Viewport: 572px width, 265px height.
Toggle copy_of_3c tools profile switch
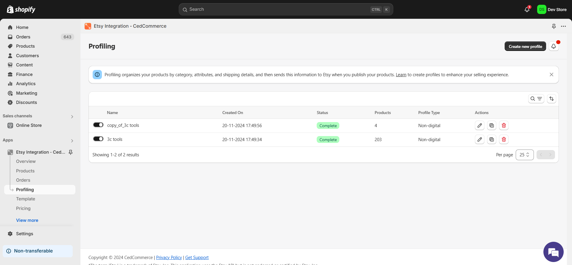[x=98, y=125]
